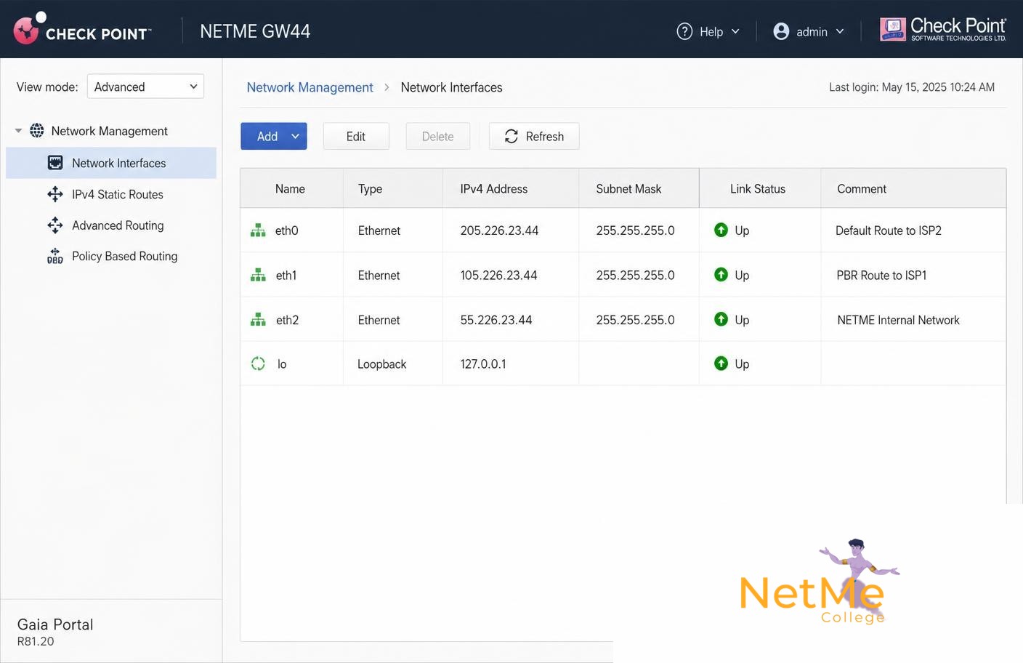1023x663 pixels.
Task: Go to Network Management breadcrumb link
Action: click(x=310, y=87)
